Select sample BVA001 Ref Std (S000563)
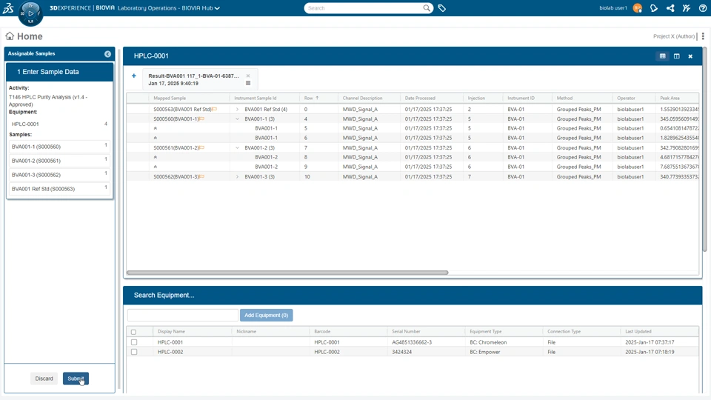 tap(59, 189)
